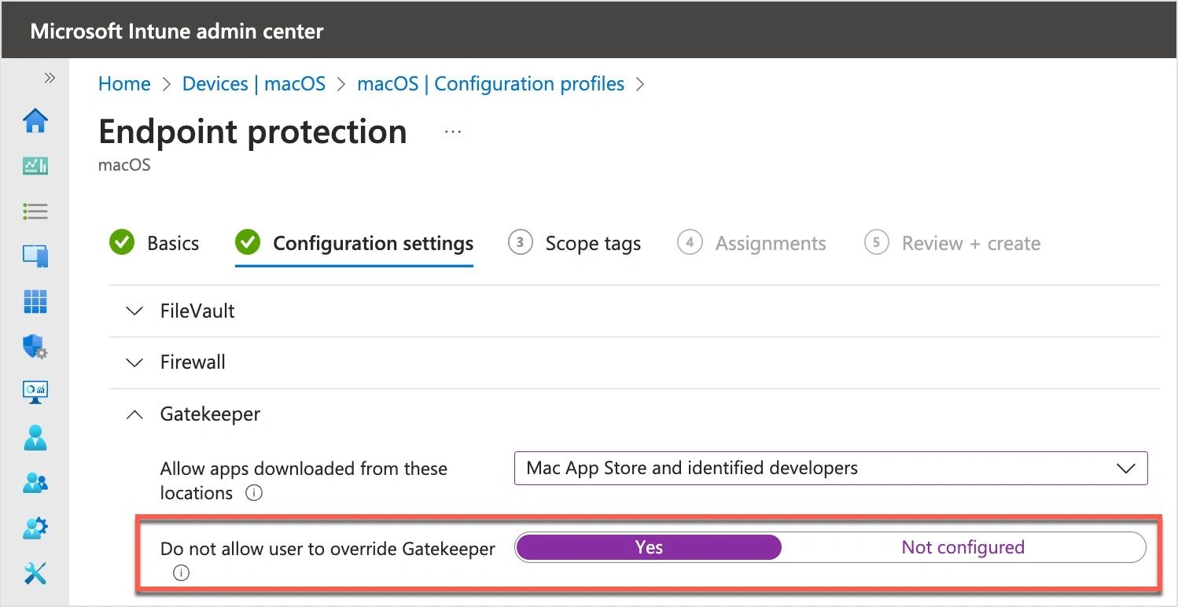Screen dimensions: 1178x607
Task: Open the Groups sidebar icon
Action: pyautogui.click(x=35, y=482)
